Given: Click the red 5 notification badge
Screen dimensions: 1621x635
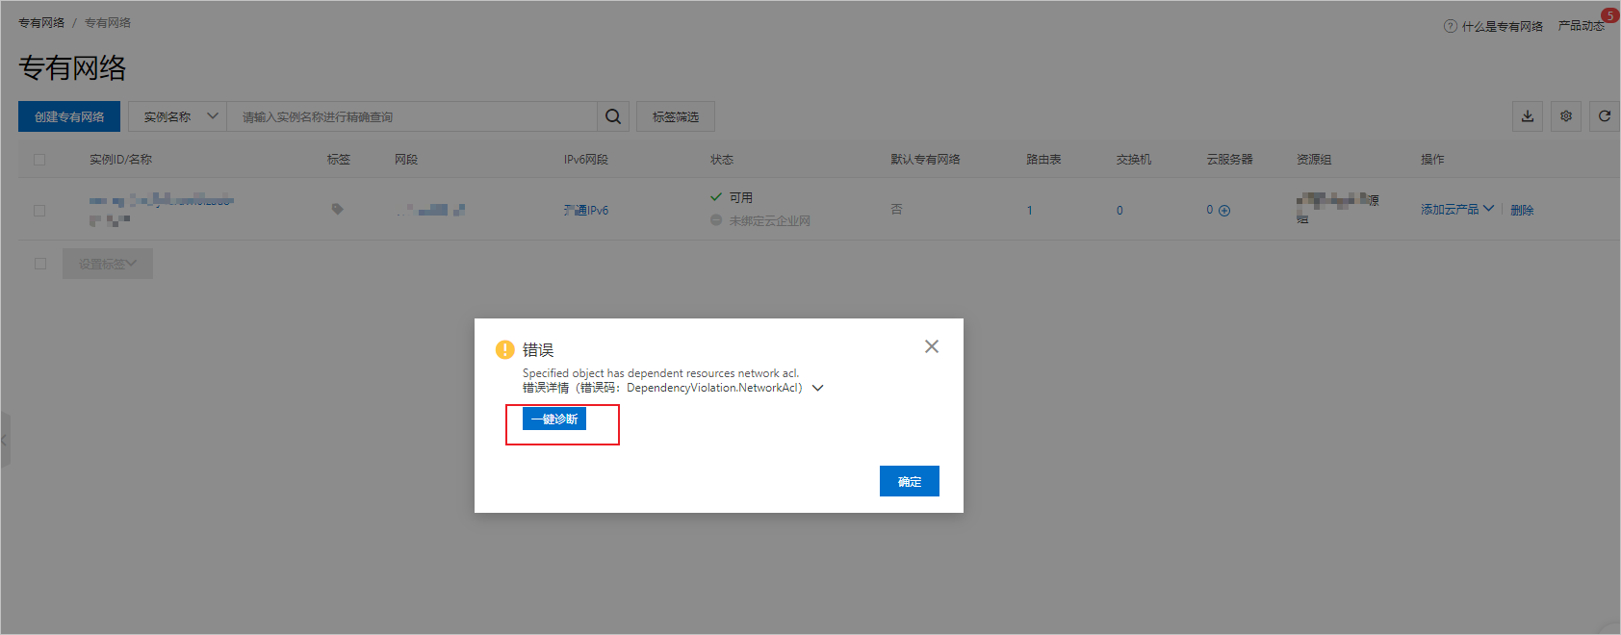Looking at the screenshot, I should (x=1609, y=15).
